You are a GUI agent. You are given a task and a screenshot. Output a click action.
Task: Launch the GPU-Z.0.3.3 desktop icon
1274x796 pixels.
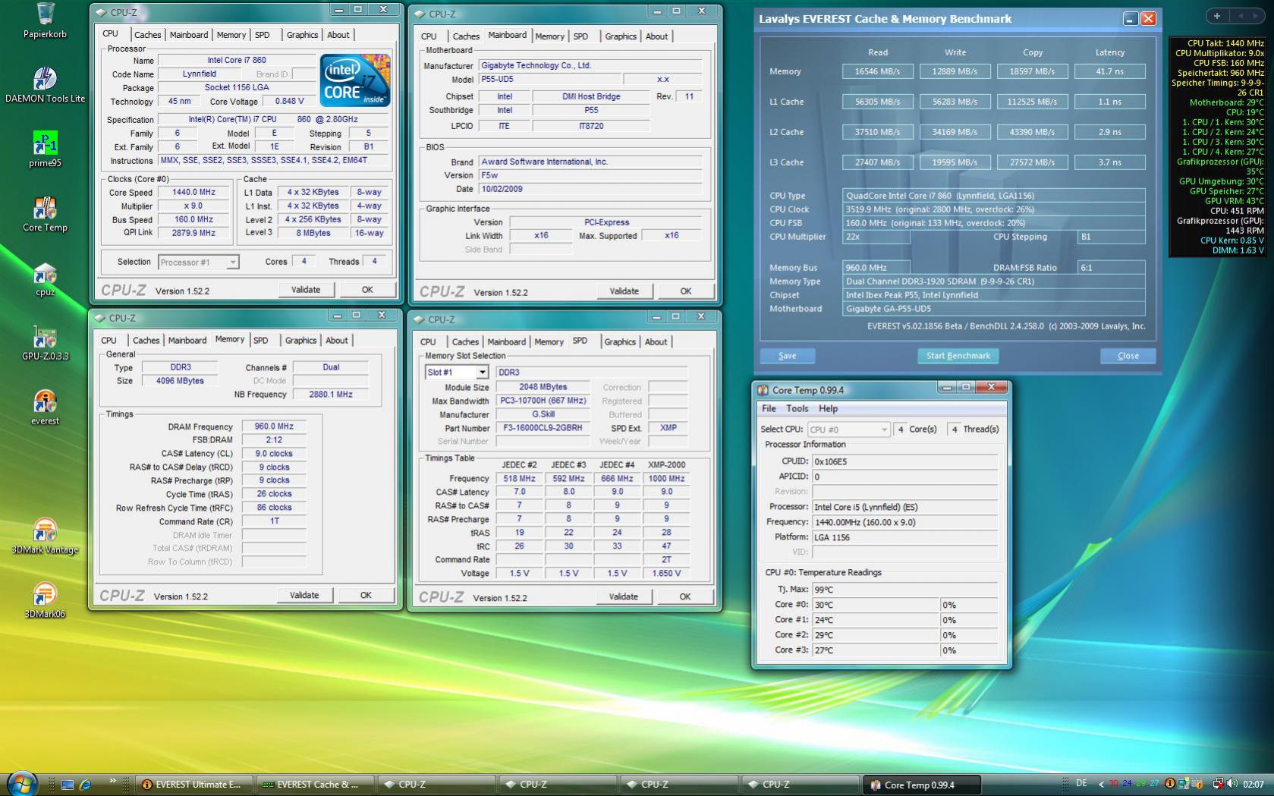45,338
